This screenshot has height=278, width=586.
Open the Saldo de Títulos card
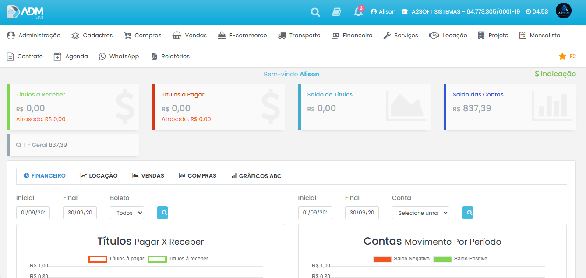pyautogui.click(x=364, y=107)
